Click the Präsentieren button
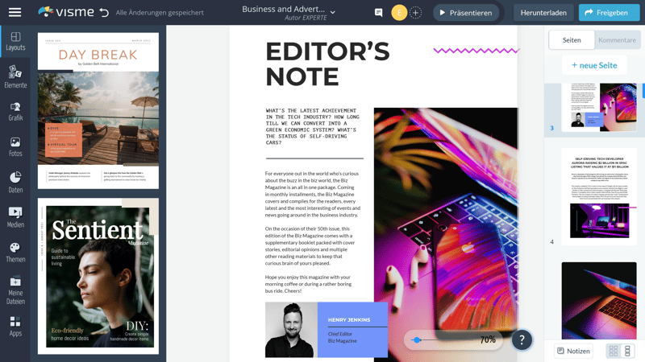645x362 pixels. [x=465, y=13]
